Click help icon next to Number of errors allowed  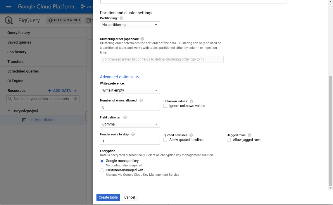point(141,100)
